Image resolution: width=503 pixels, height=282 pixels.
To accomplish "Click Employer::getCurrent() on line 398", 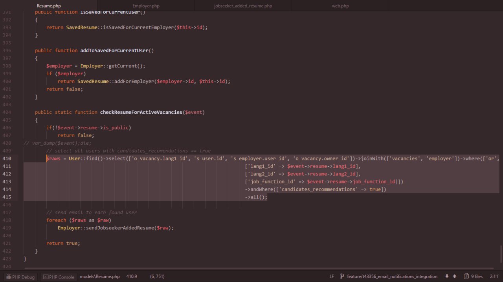I will tap(113, 66).
